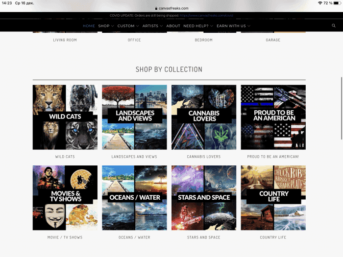Image resolution: width=343 pixels, height=257 pixels.
Task: Expand the Artists dropdown menu
Action: (x=152, y=25)
